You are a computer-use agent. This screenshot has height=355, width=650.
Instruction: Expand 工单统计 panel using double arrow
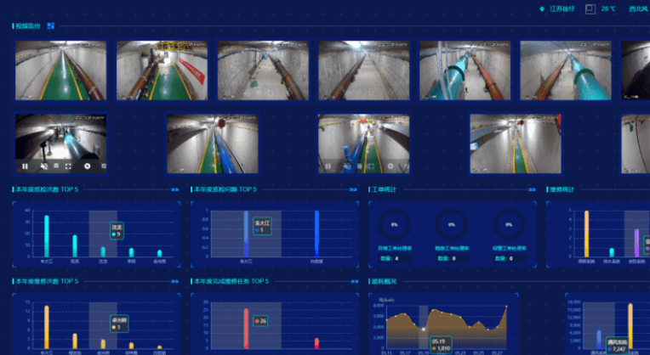pyautogui.click(x=530, y=189)
